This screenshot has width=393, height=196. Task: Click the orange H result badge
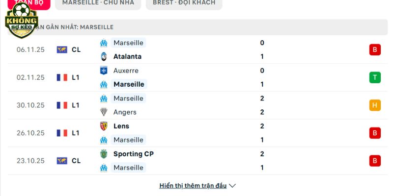(x=375, y=105)
